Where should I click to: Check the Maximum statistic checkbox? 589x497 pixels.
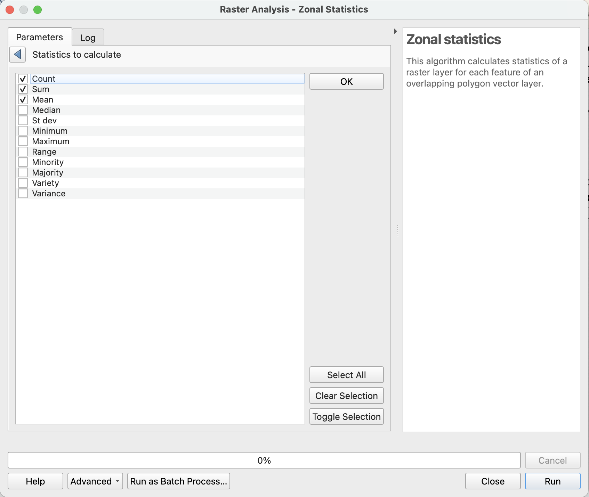click(x=23, y=141)
